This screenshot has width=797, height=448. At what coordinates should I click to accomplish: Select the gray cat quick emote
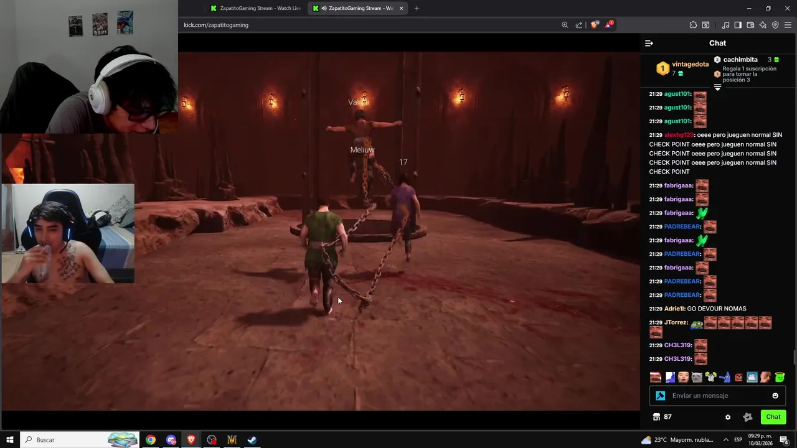pos(697,377)
